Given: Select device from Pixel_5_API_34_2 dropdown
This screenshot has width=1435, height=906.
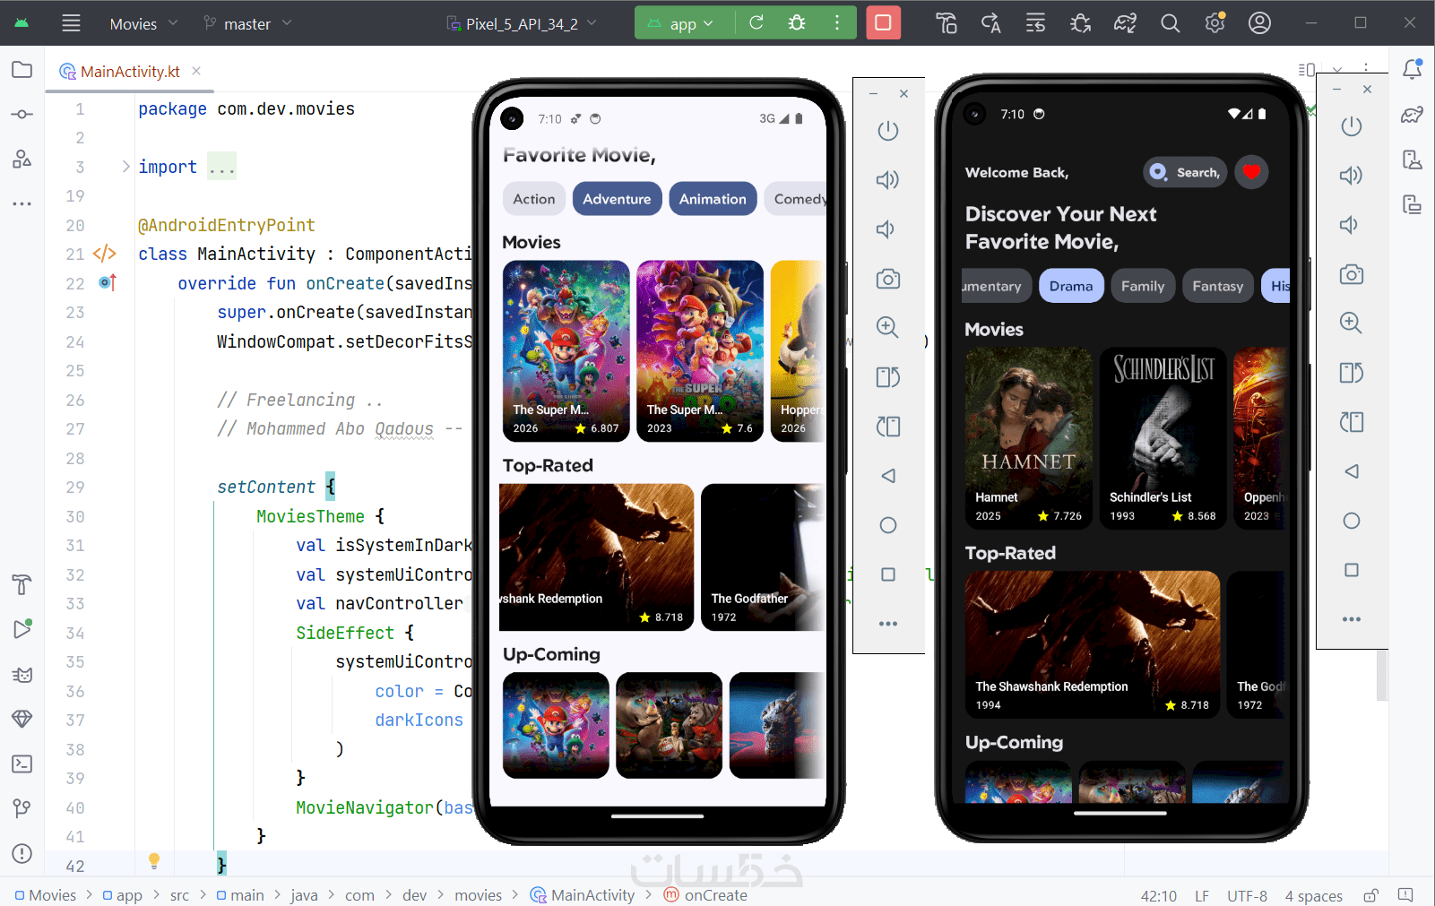Looking at the screenshot, I should (x=522, y=23).
